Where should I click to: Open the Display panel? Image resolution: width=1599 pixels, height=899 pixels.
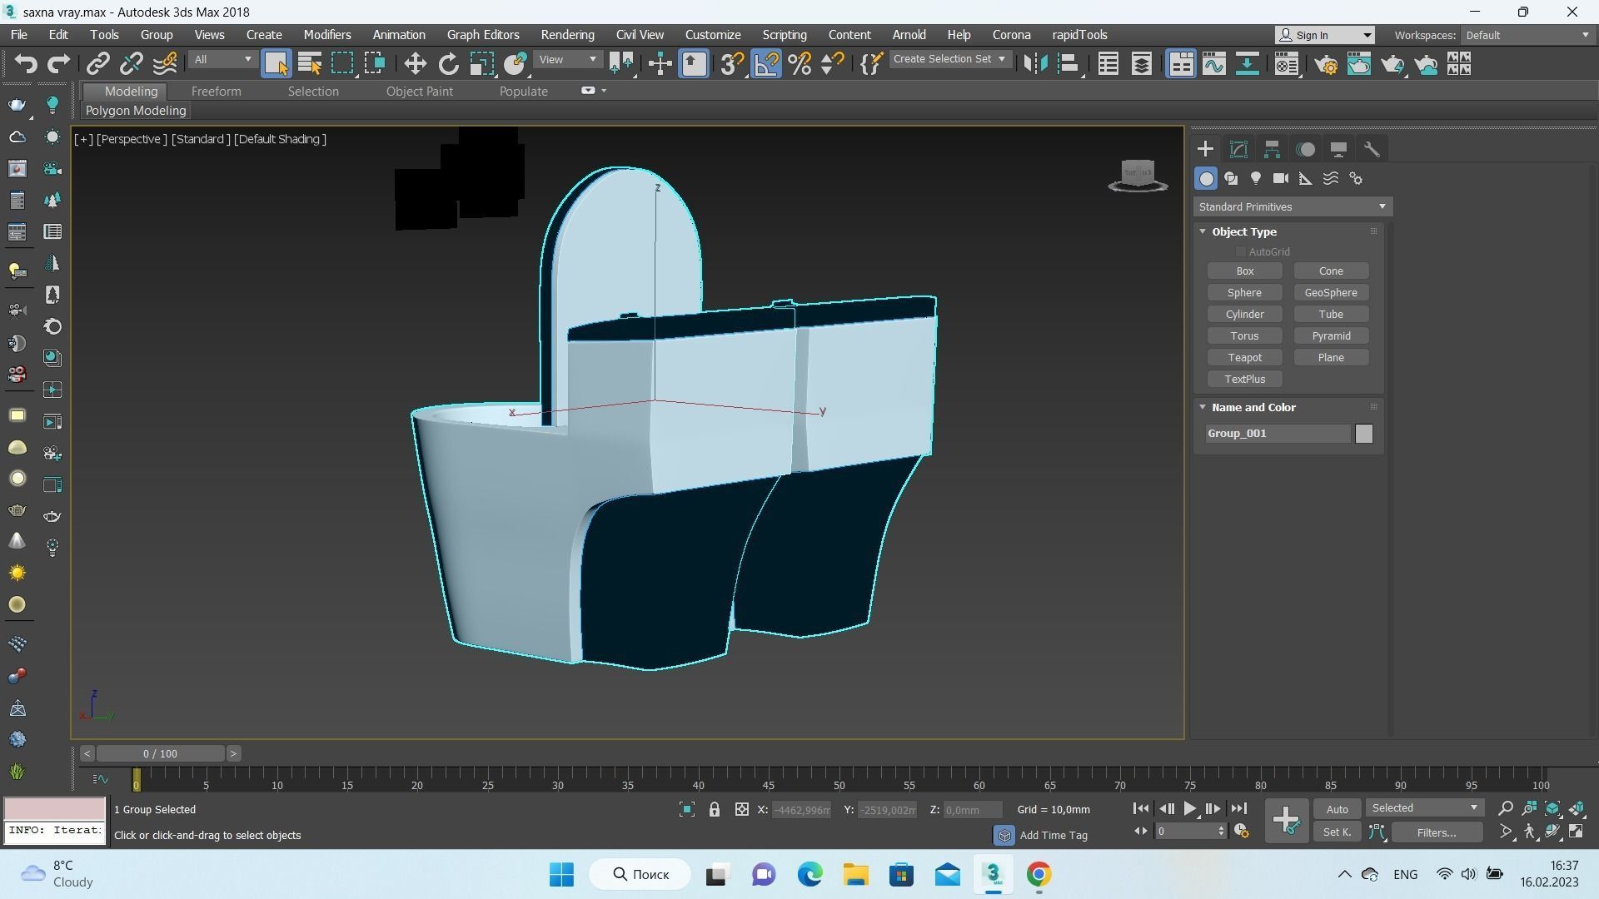click(1338, 150)
